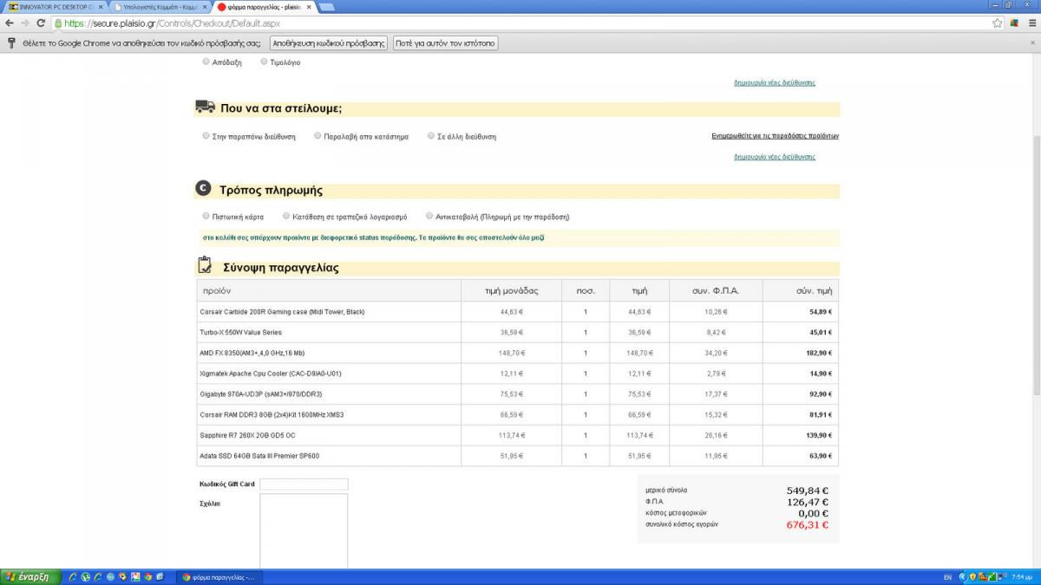Image resolution: width=1041 pixels, height=585 pixels.
Task: Click inside the Σχόλια comments box
Action: point(304,531)
